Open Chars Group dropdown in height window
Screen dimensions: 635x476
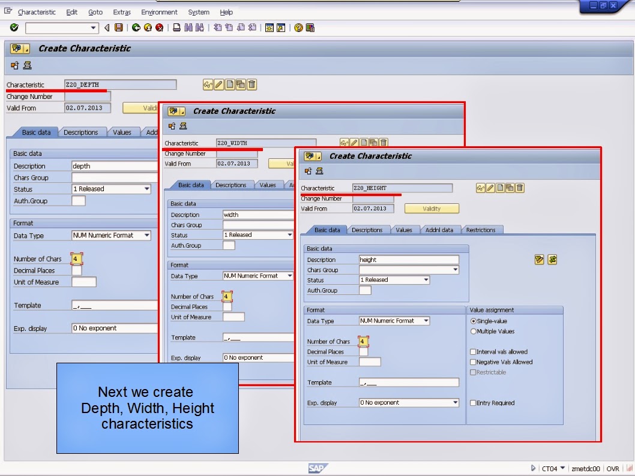coord(455,270)
